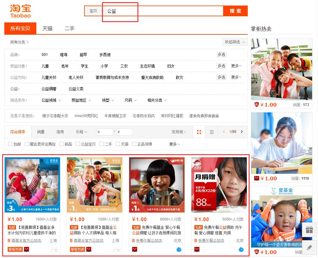Filter by 重大疾病救助
Screen dimensions: 318x258
coord(152,77)
